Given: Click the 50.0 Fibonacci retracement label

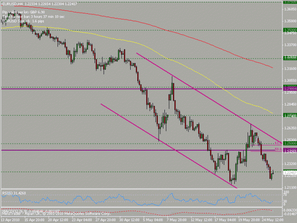Looking at the screenshot, I should click(278, 149).
